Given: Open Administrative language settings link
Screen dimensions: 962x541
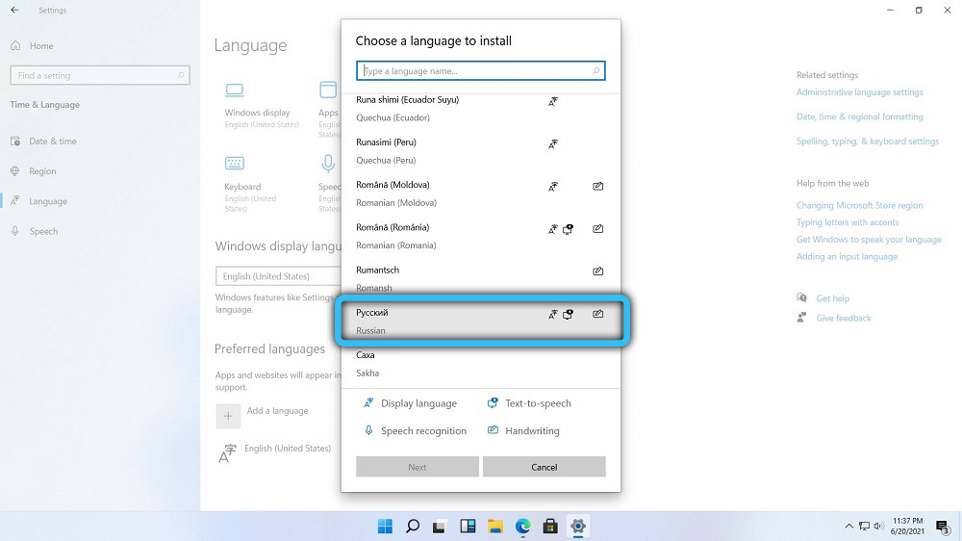Looking at the screenshot, I should (x=859, y=92).
